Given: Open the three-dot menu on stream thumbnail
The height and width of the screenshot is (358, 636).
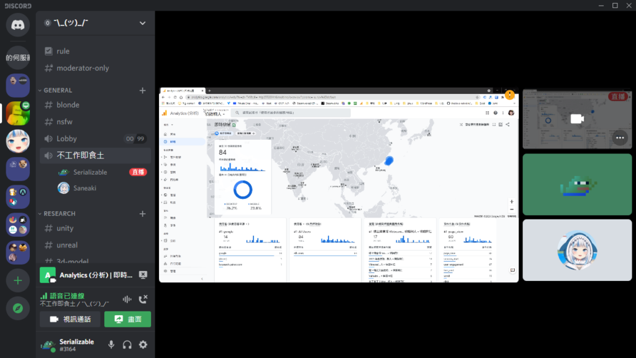Looking at the screenshot, I should [x=619, y=137].
